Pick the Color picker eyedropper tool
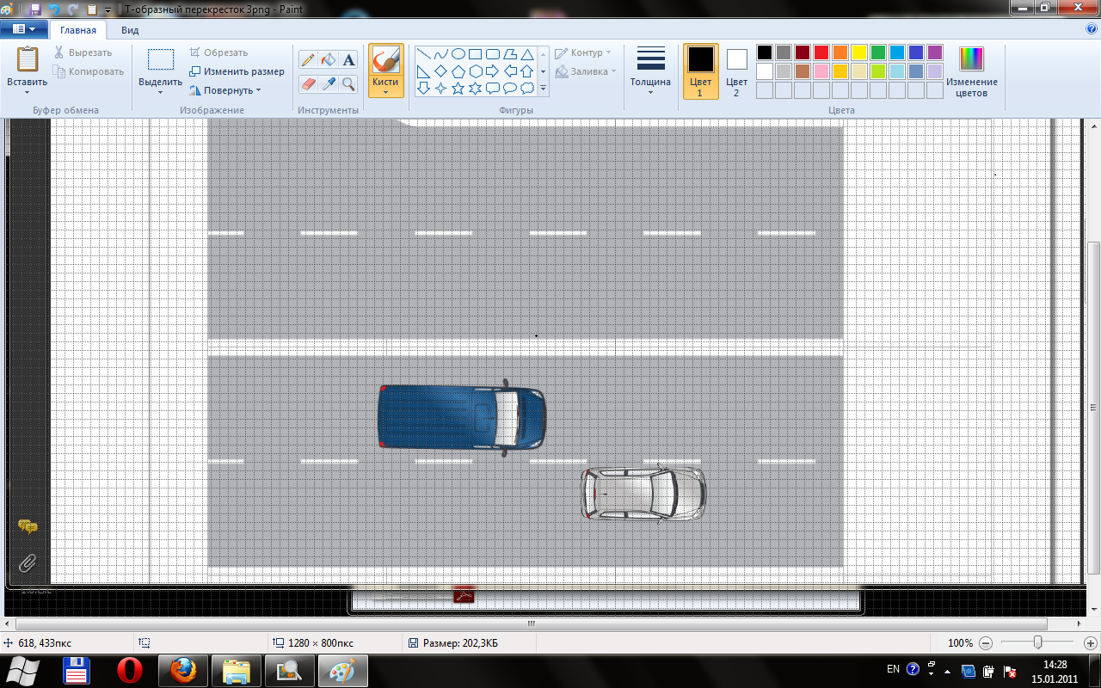The height and width of the screenshot is (688, 1101). pos(329,83)
